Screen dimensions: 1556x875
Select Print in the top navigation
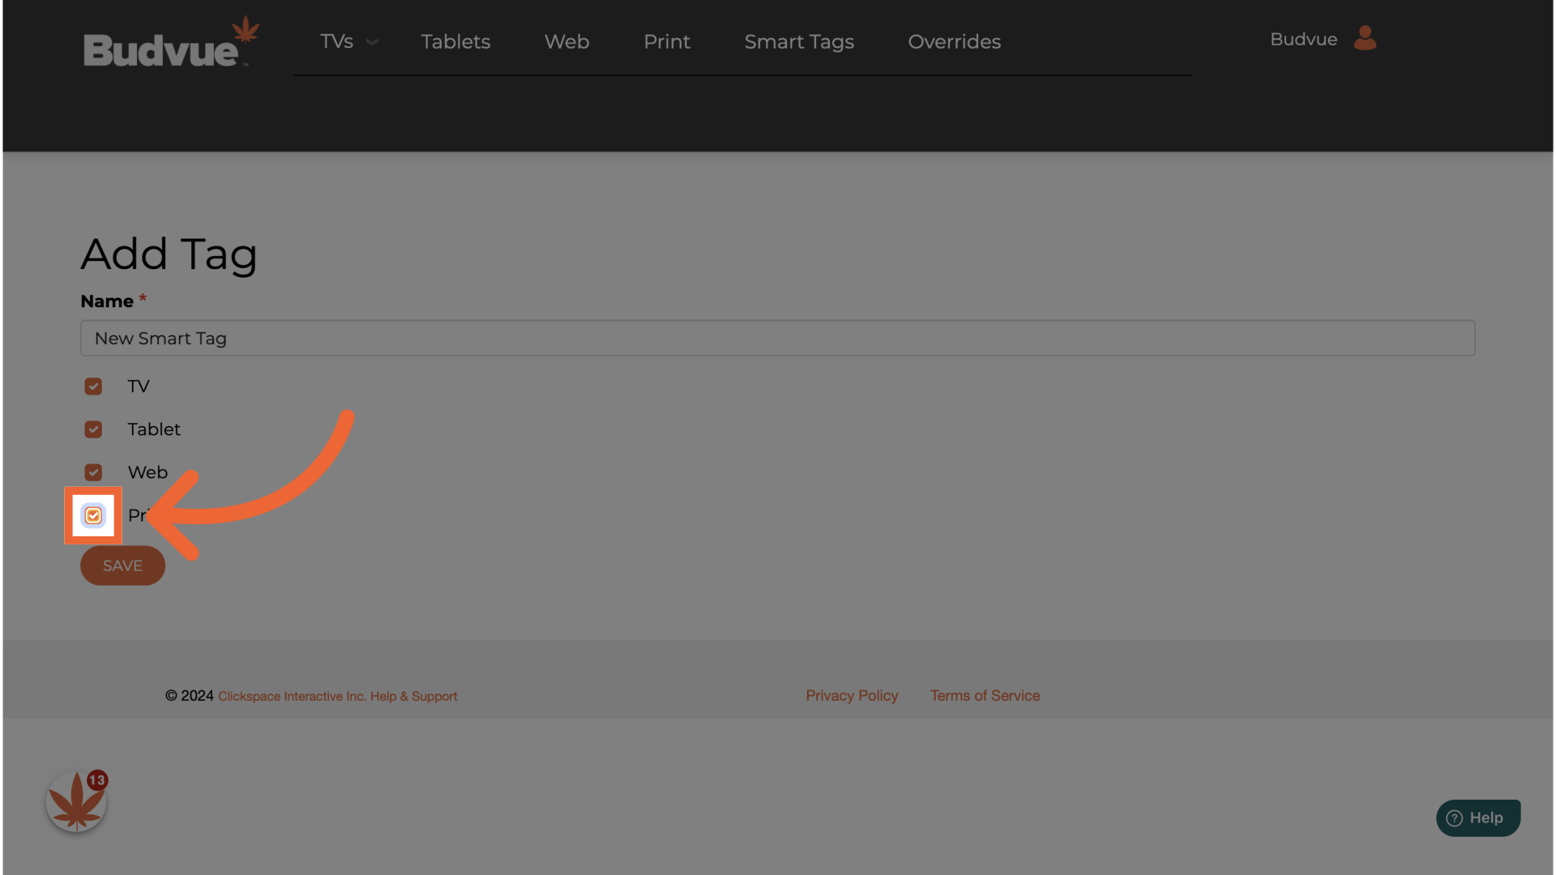click(666, 41)
